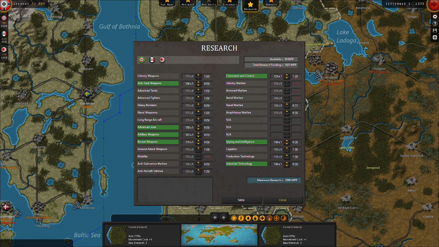Viewport: 439px width, 247px height.
Task: Increase Advanced Tanks research with the up arrow
Action: [198, 89]
